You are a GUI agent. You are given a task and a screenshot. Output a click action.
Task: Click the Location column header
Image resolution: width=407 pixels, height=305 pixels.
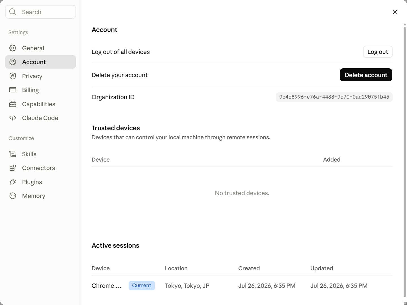tap(176, 268)
